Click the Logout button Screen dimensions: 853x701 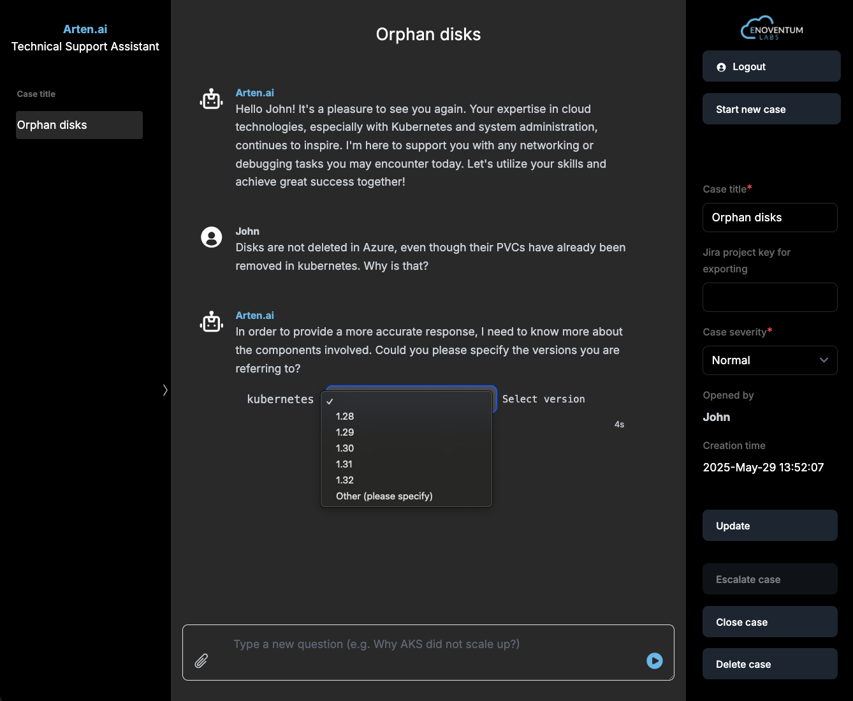771,66
